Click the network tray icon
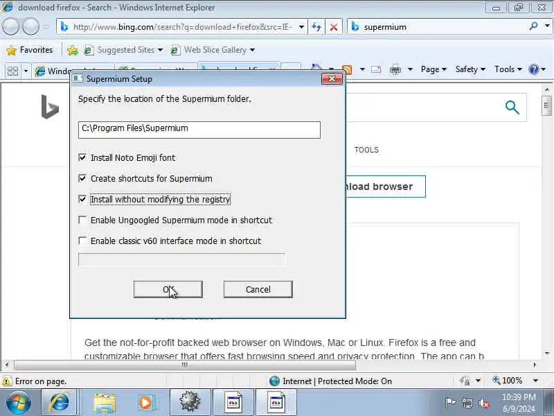554x416 pixels. [x=467, y=404]
